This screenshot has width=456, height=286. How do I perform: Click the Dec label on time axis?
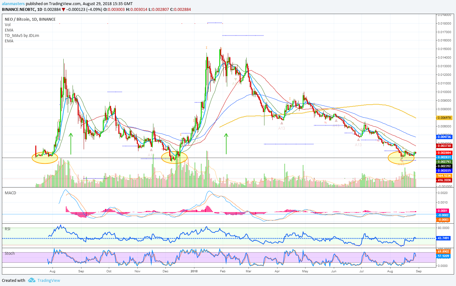165,271
